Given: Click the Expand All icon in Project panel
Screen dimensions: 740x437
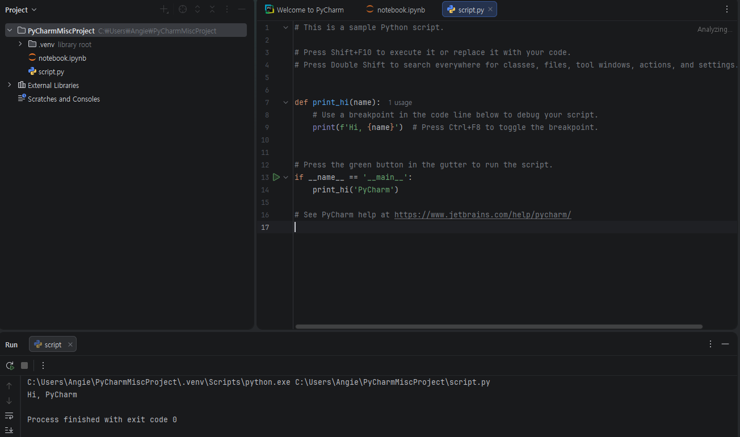Looking at the screenshot, I should click(197, 10).
